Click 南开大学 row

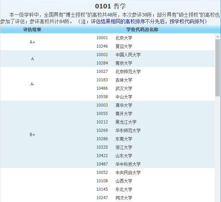click(x=140, y=114)
